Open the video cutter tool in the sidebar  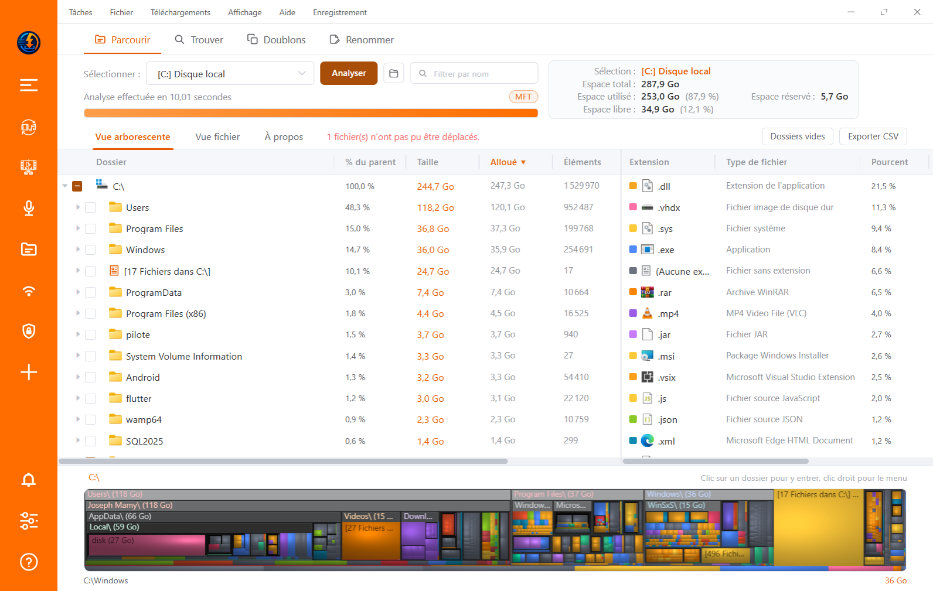click(x=29, y=168)
